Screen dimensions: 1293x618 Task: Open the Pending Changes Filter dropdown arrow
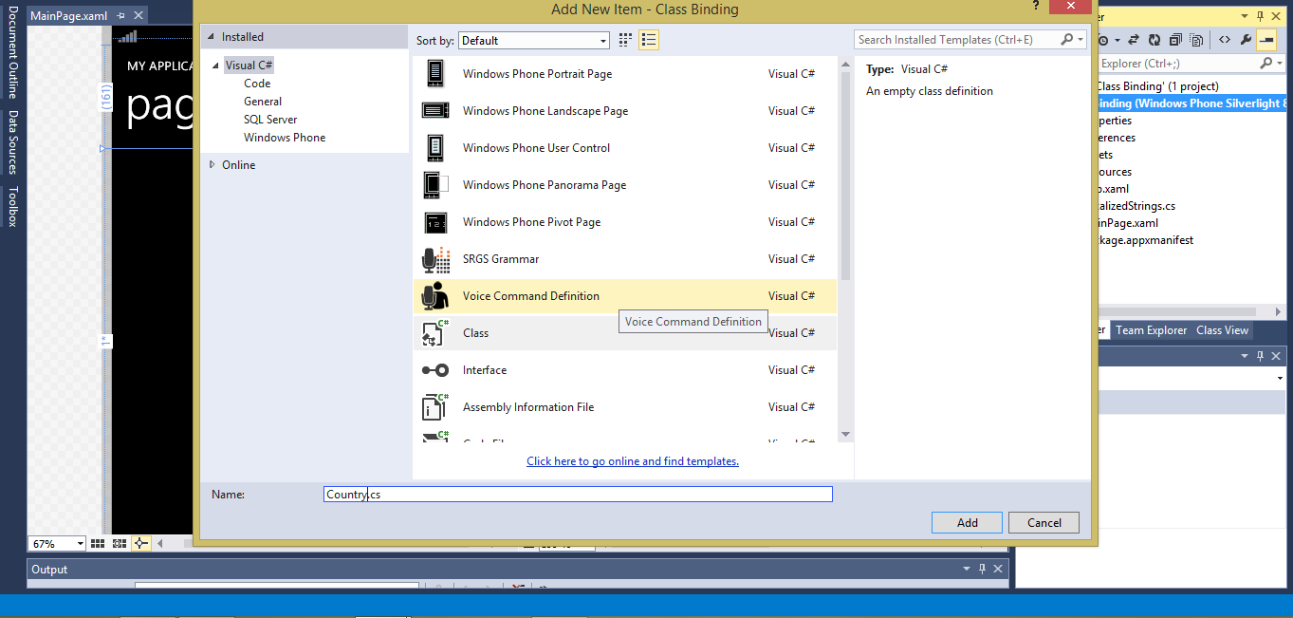(x=1117, y=41)
